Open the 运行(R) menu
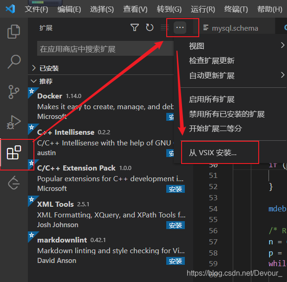This screenshot has height=282, width=287. click(x=203, y=9)
